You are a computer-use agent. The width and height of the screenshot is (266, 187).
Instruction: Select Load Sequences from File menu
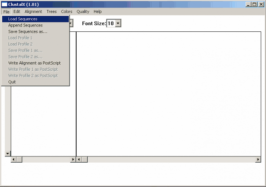tap(23, 19)
